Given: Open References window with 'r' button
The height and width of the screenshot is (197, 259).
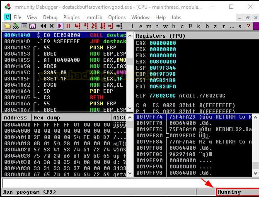Looking at the screenshot, I should pos(223,26).
